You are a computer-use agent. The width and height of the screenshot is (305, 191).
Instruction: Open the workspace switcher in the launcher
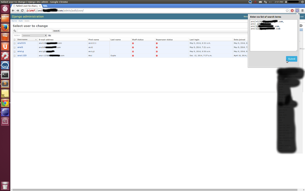coord(5,122)
